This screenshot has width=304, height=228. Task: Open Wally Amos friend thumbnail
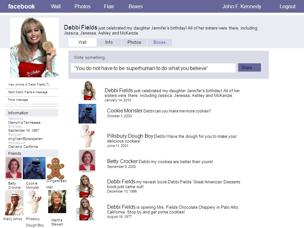(14, 203)
